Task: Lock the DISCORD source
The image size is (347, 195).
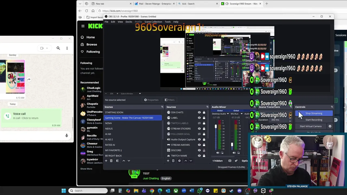Action: tap(204, 150)
